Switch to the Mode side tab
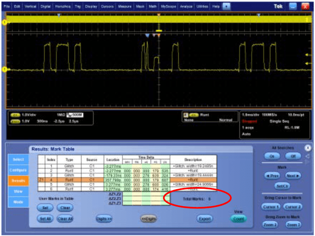The height and width of the screenshot is (236, 315). coord(18,201)
